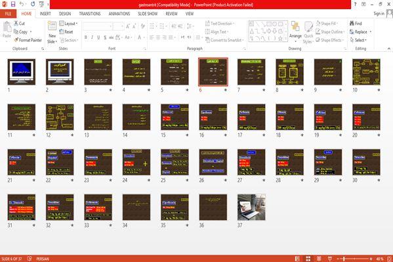Toggle Center alignment paragraph button
This screenshot has height=262, width=393.
pos(158,37)
